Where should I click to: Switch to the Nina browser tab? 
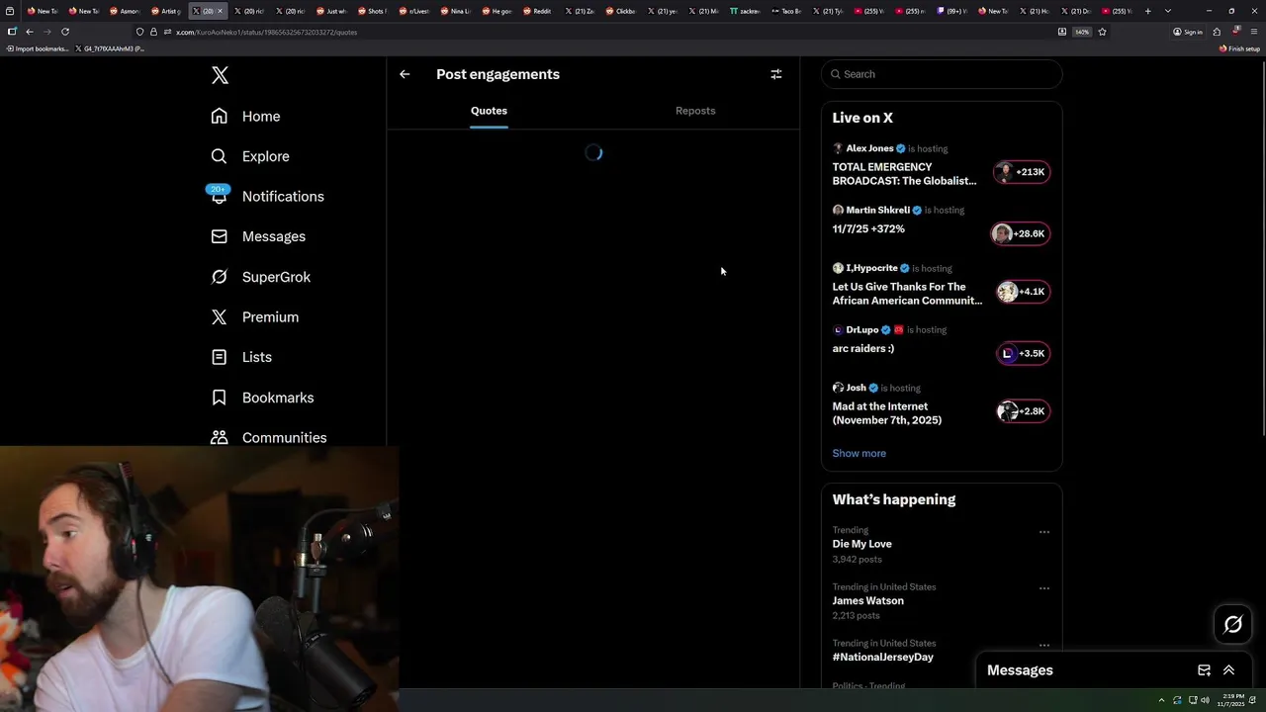455,11
